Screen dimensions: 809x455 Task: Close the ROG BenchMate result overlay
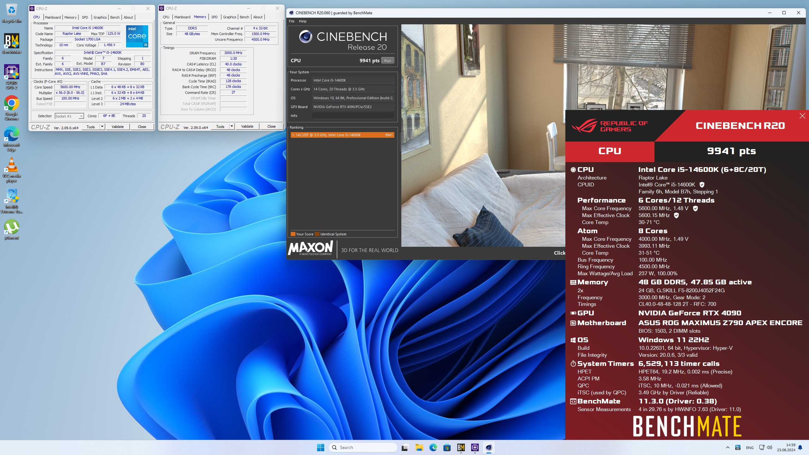tap(802, 116)
